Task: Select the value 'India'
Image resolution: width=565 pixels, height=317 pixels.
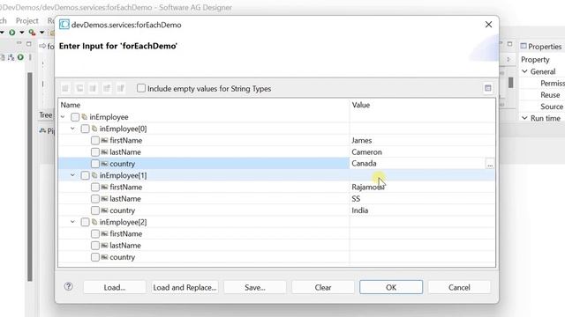Action: pyautogui.click(x=360, y=210)
